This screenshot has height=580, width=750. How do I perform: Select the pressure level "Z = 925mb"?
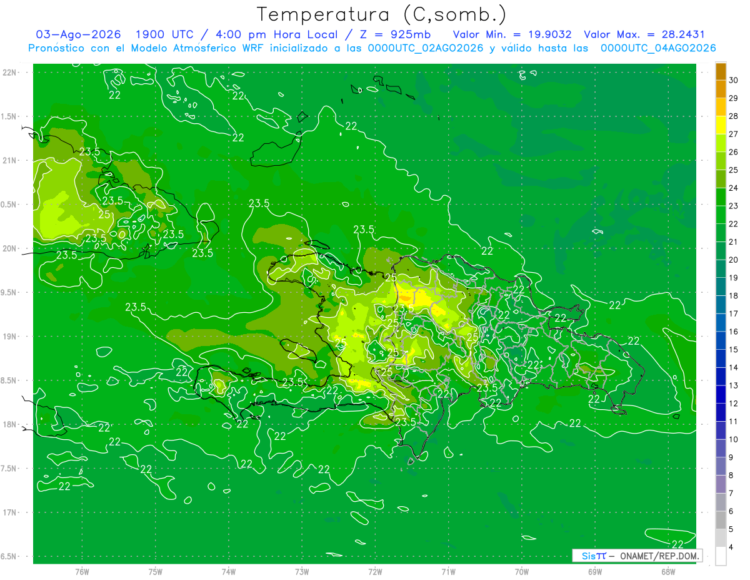click(396, 35)
